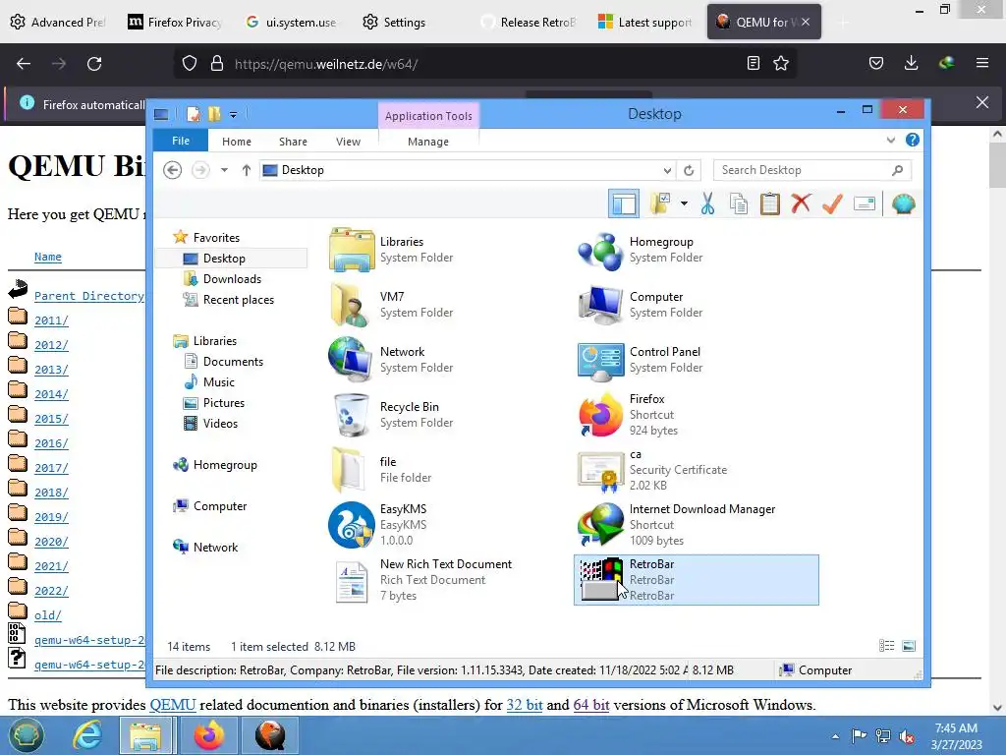Screen dimensions: 1006x755
Task: Open Customize Quick Access Toolbar dropdown
Action: (234, 115)
